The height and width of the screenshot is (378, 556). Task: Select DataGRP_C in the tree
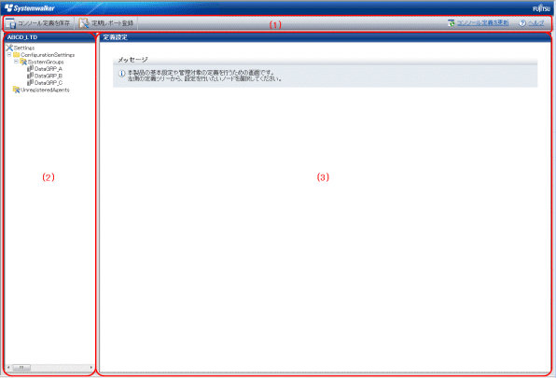point(49,83)
